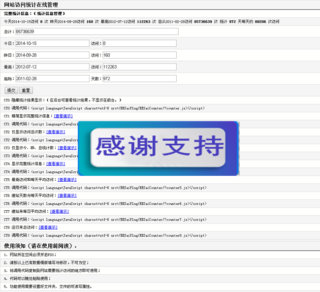Viewport: 320px width, 292px height.
Task: Click the 完整统计信息 heading text
Action: tap(34, 14)
